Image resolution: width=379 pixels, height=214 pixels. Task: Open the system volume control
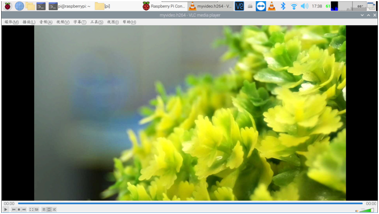tap(304, 6)
